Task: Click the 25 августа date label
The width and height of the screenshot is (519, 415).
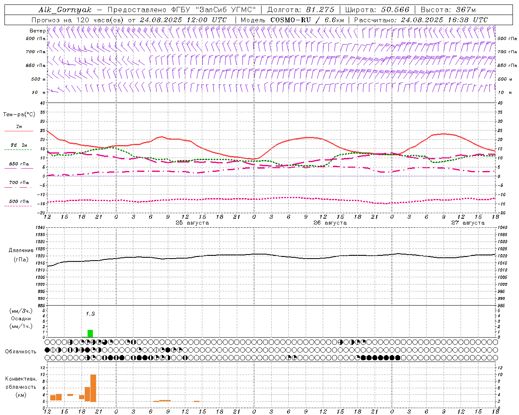Action: [x=192, y=223]
